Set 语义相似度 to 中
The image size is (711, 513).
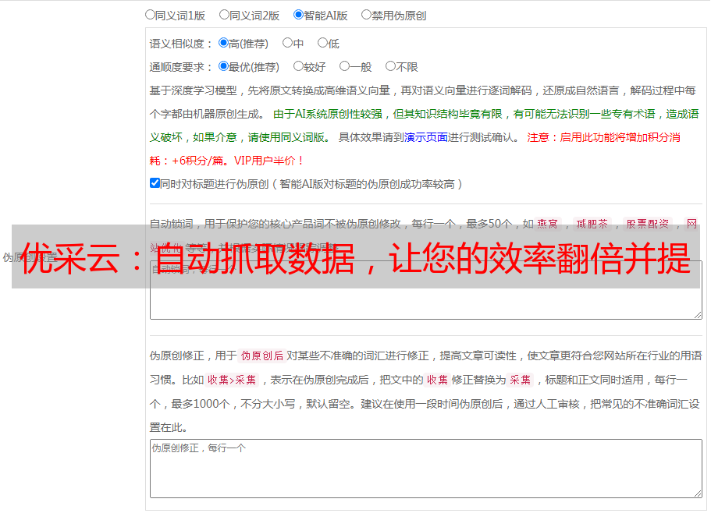[x=287, y=43]
